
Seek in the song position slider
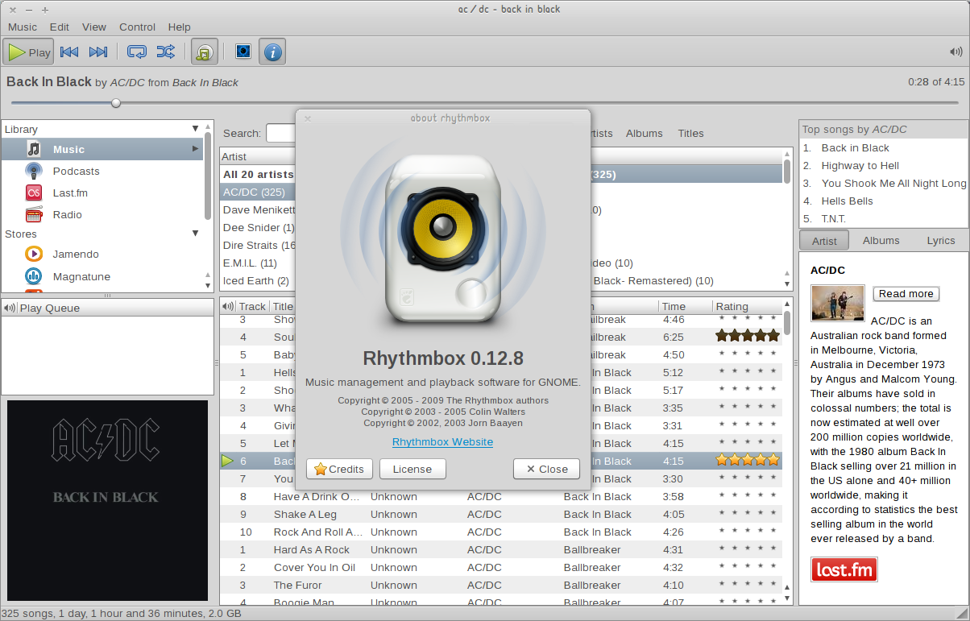coord(487,102)
